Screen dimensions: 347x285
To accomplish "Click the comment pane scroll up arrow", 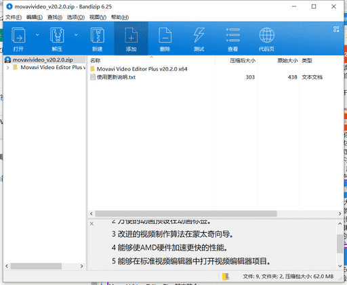I will tap(340, 223).
